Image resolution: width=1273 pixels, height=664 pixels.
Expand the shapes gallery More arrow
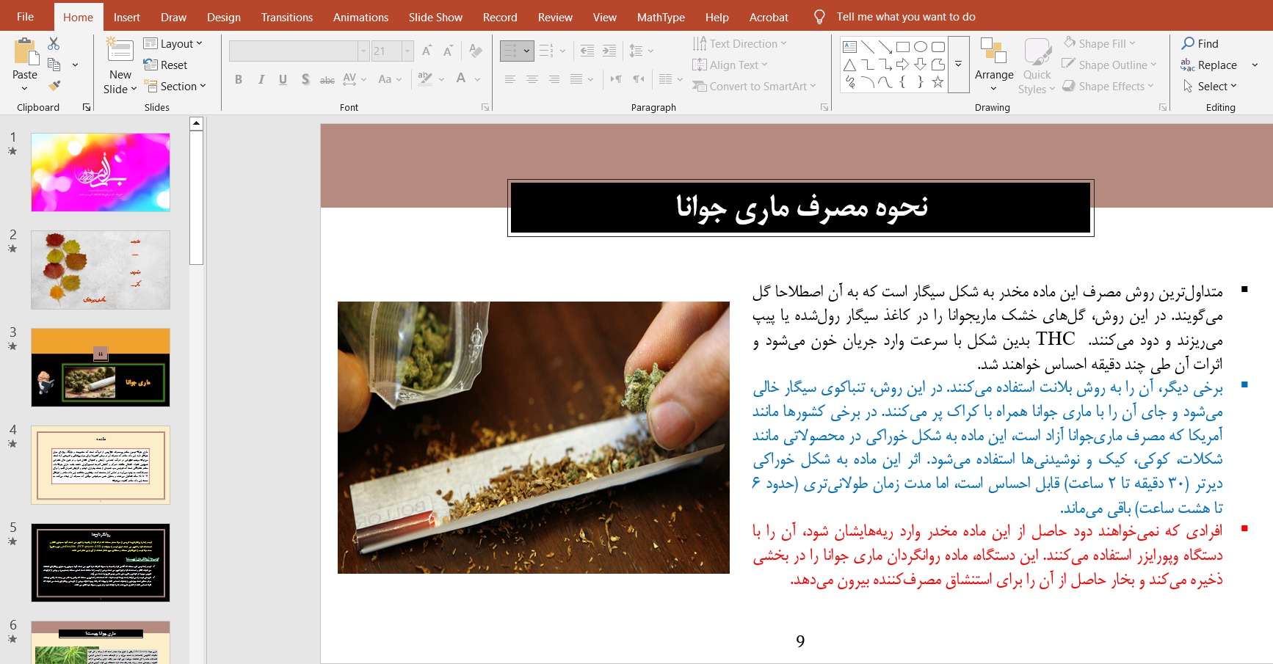pos(958,65)
